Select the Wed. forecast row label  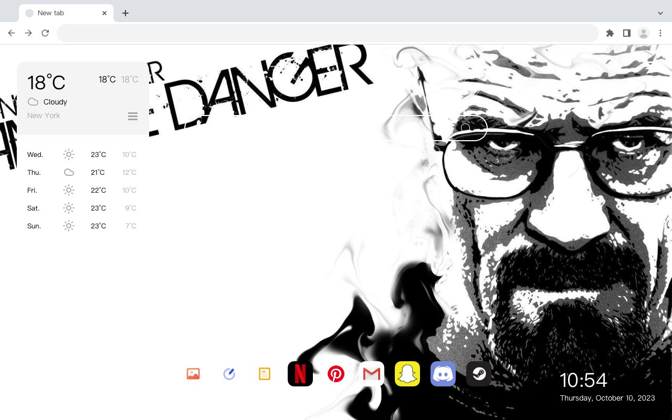coord(35,154)
